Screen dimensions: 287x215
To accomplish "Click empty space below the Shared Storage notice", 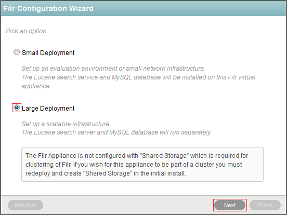I will coord(143,189).
